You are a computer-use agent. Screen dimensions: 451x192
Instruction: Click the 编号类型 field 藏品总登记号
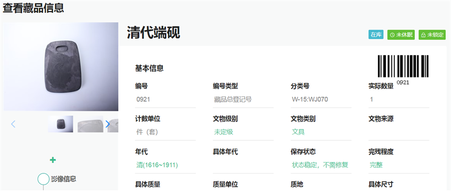click(243, 100)
